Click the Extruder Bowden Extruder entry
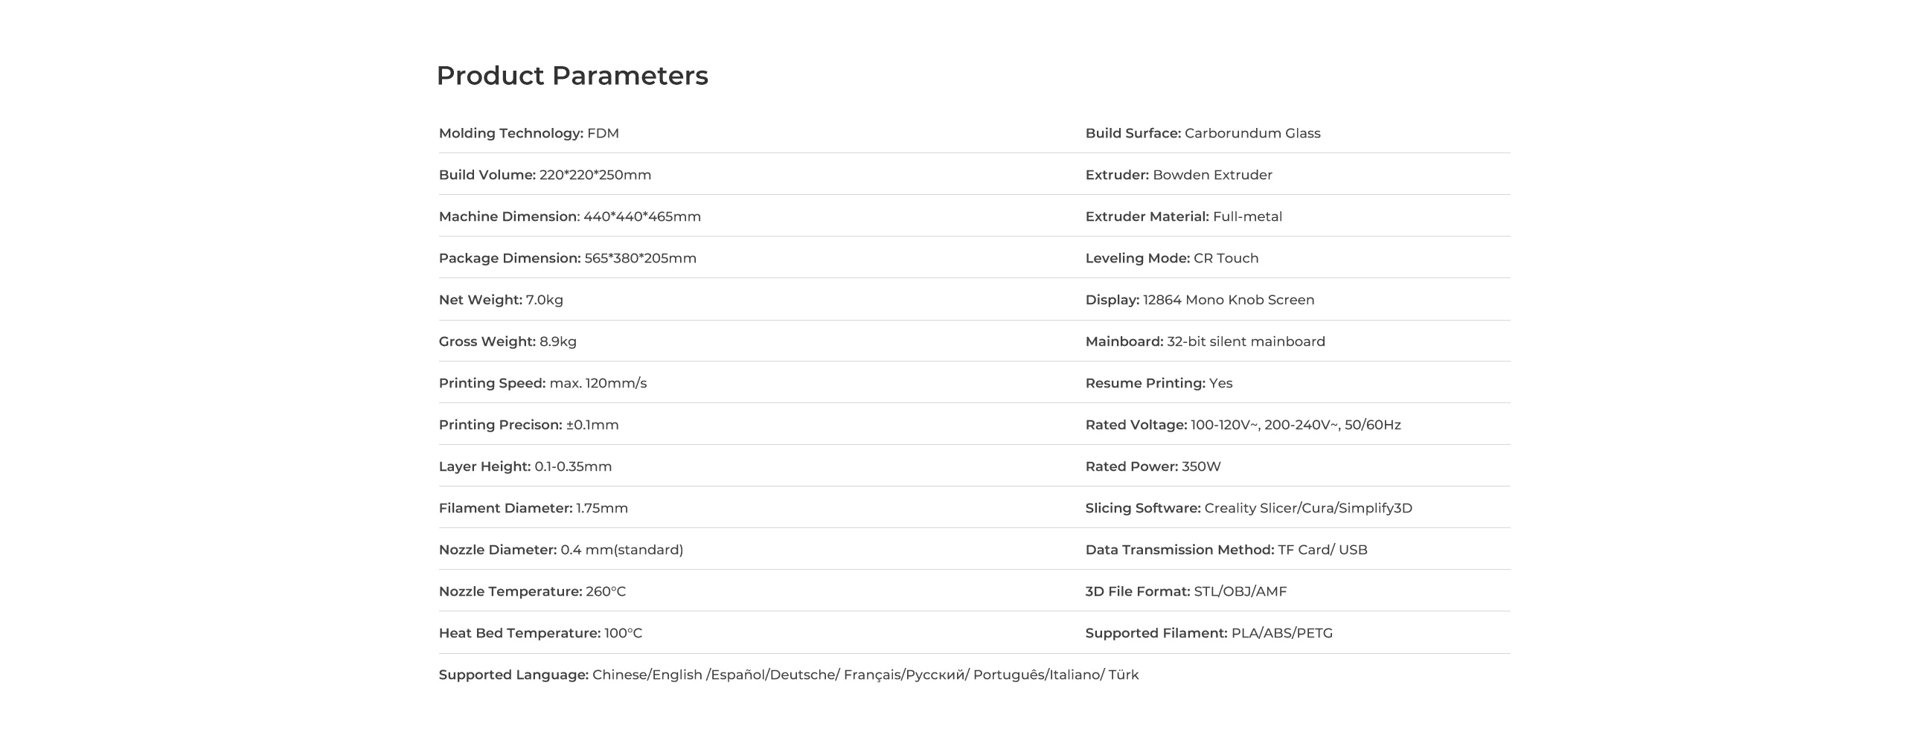 coord(1179,175)
